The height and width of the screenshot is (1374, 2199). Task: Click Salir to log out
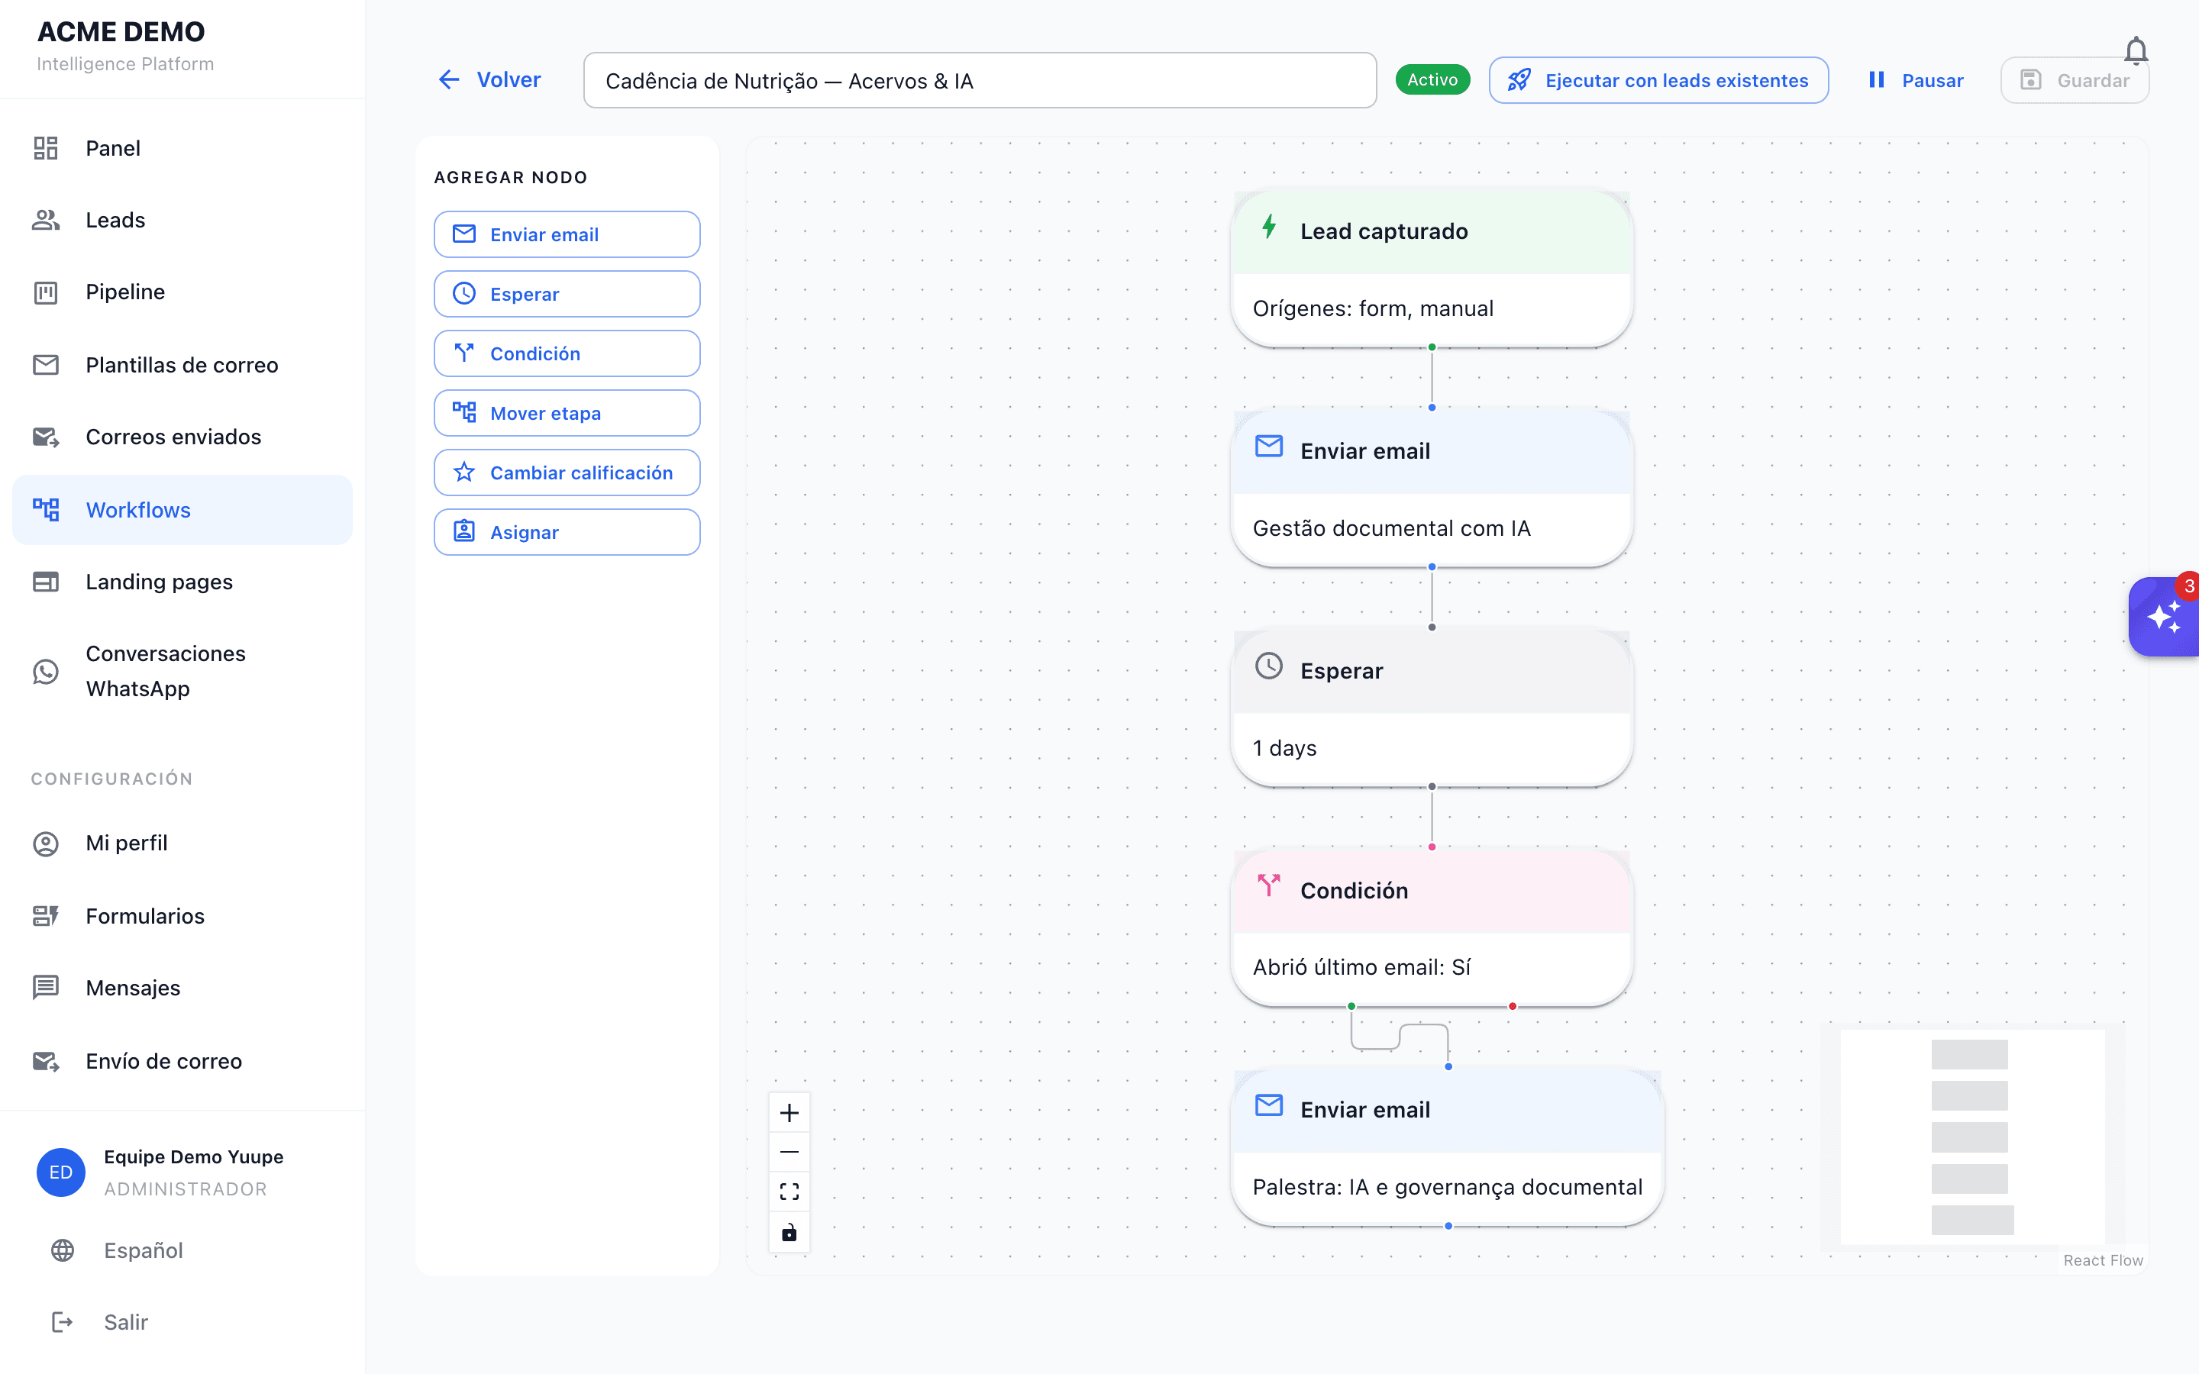[125, 1322]
